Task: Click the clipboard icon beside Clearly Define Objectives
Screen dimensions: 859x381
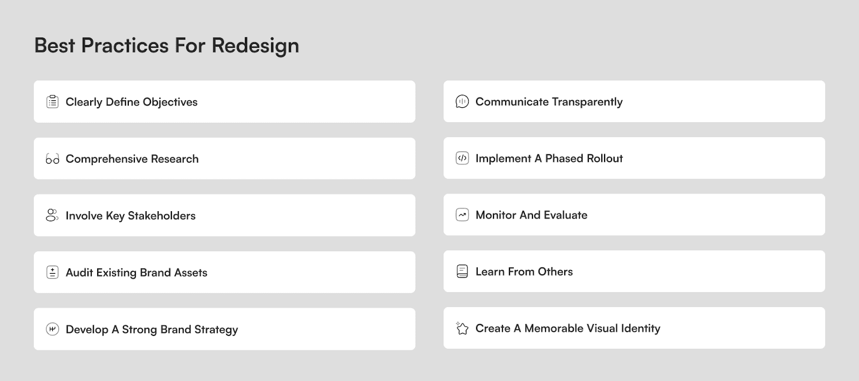Action: click(52, 102)
